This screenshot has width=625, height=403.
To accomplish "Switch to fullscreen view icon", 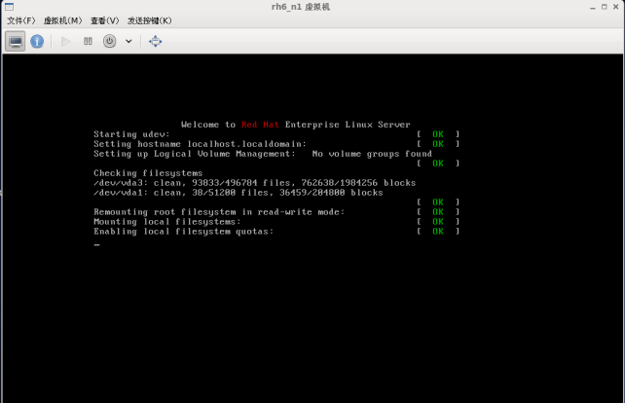I will click(156, 41).
